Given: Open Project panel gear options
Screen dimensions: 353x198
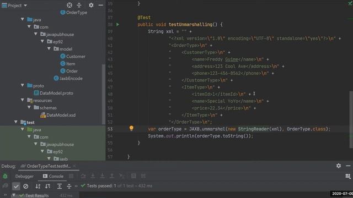Looking at the screenshot, I should [x=91, y=5].
